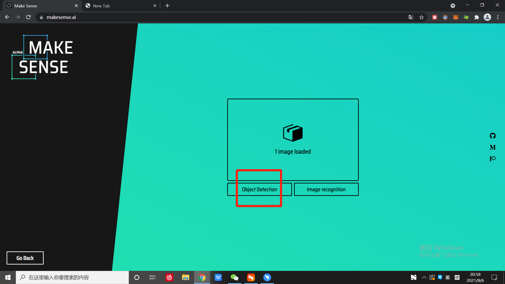This screenshot has height=284, width=505.
Task: Select the Object Detection button
Action: click(259, 189)
